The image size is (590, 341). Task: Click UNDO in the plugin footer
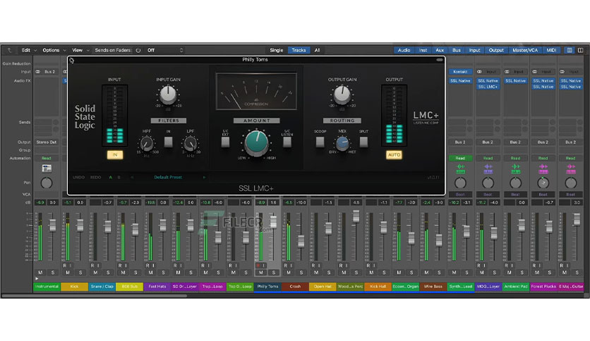click(x=78, y=178)
